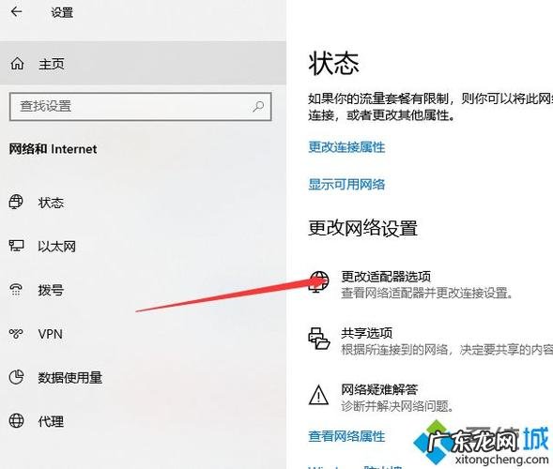Click the Ethernet (以太网) monitor icon
This screenshot has height=469, width=553.
(16, 246)
